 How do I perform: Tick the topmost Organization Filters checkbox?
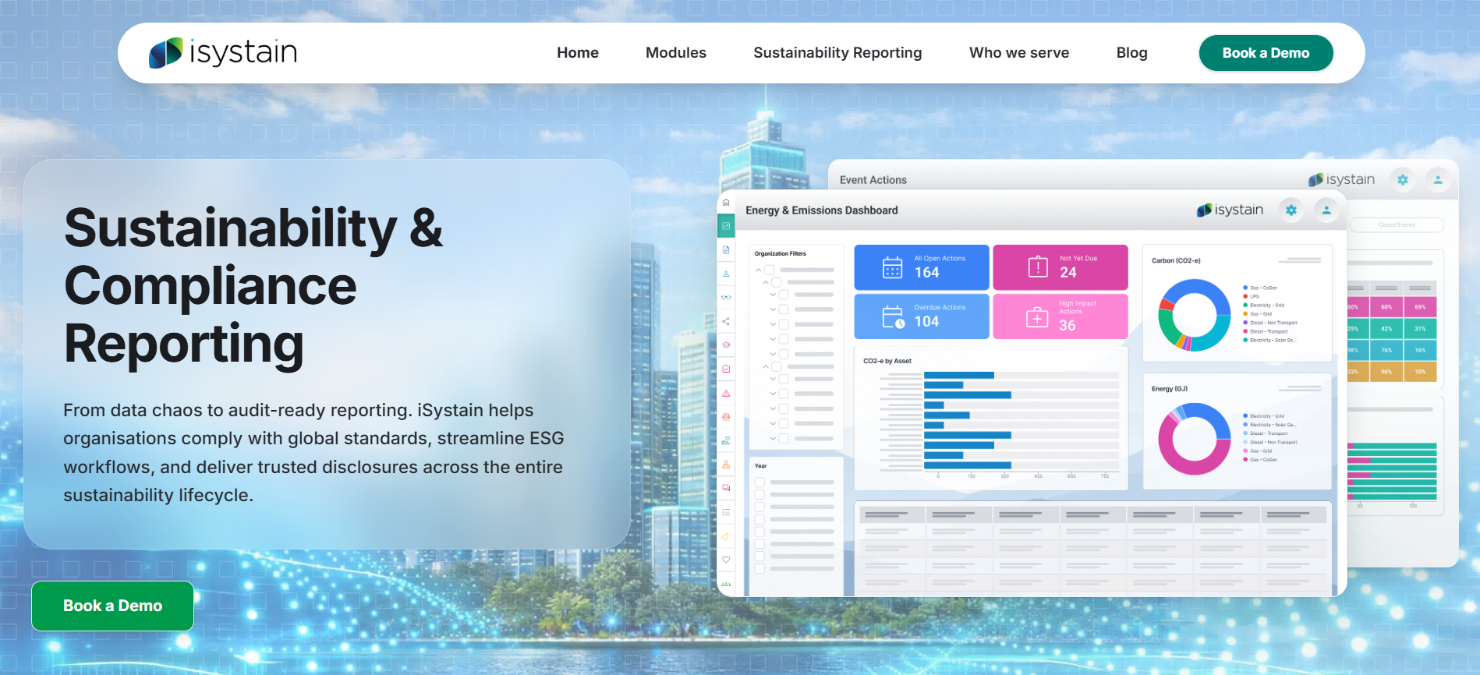pyautogui.click(x=769, y=270)
